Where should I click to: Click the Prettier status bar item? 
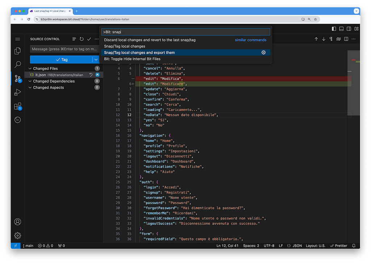click(339, 246)
